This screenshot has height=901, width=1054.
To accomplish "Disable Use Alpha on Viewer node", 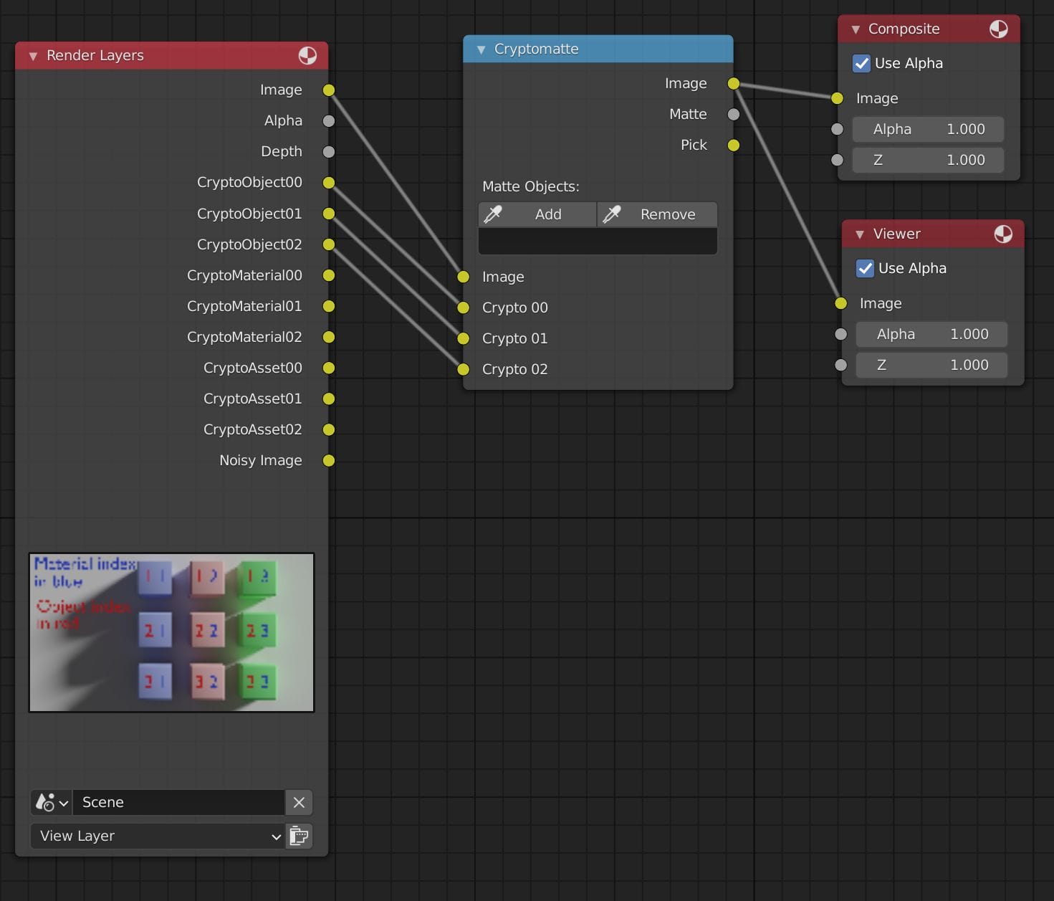I will click(865, 268).
